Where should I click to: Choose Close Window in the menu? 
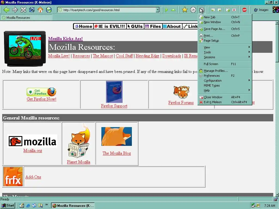pos(225,97)
